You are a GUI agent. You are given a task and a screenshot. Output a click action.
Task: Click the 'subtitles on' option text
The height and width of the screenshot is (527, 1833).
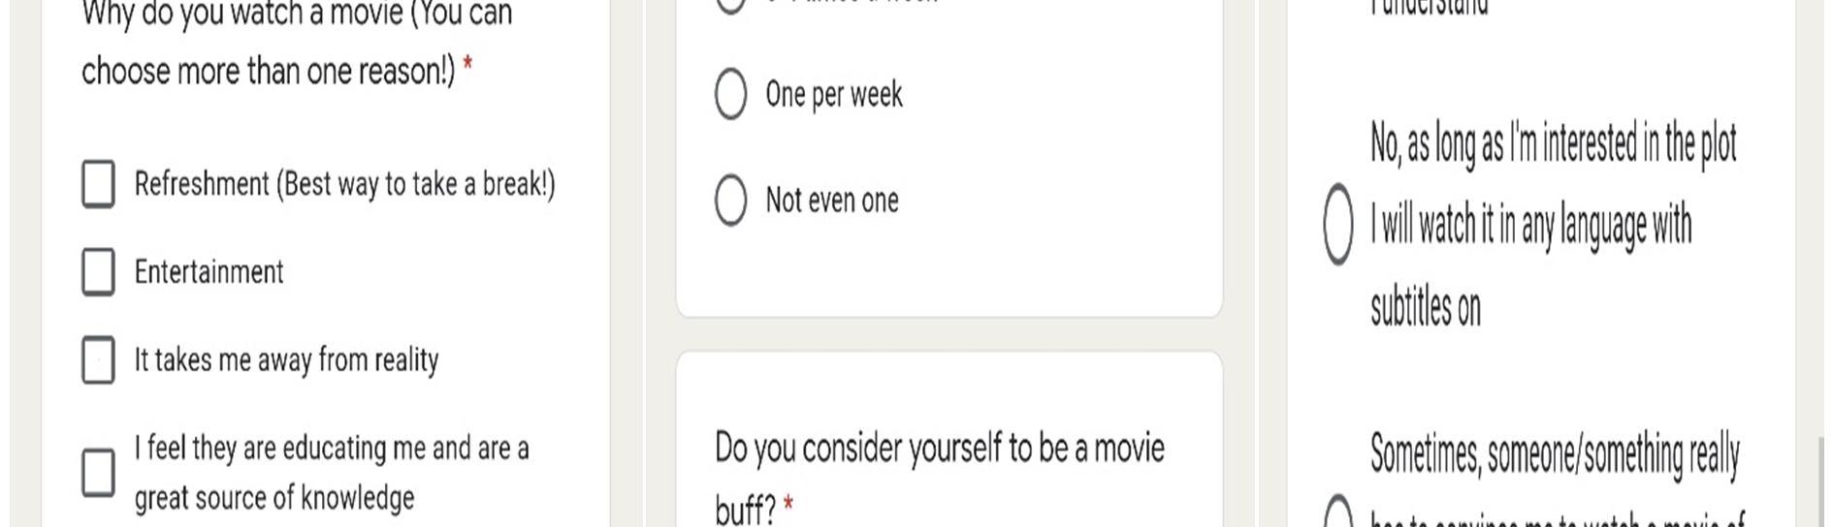click(x=1426, y=307)
